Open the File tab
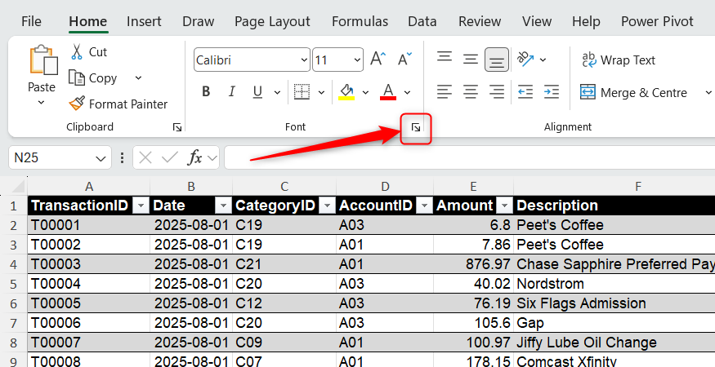 [31, 21]
